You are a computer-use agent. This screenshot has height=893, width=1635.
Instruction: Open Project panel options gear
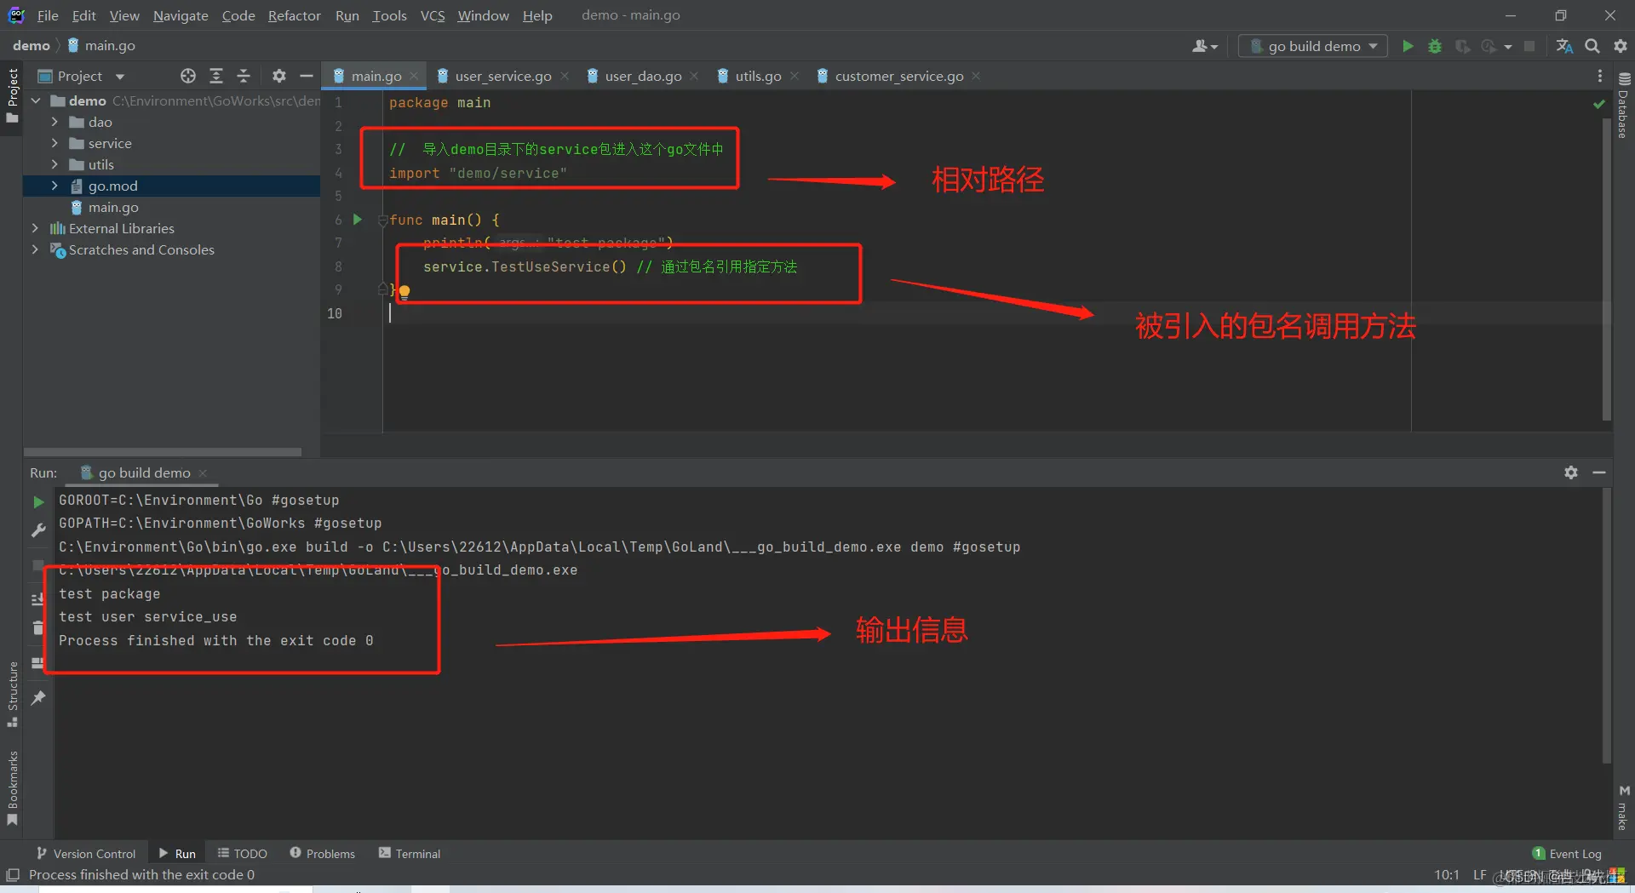point(278,76)
